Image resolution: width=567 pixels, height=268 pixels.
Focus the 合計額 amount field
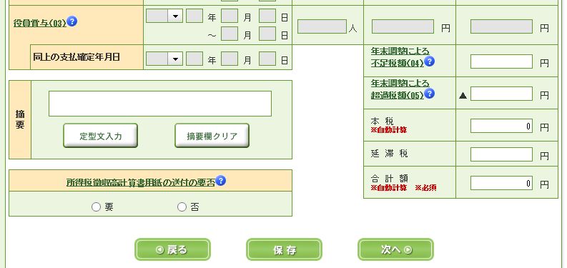tap(501, 183)
